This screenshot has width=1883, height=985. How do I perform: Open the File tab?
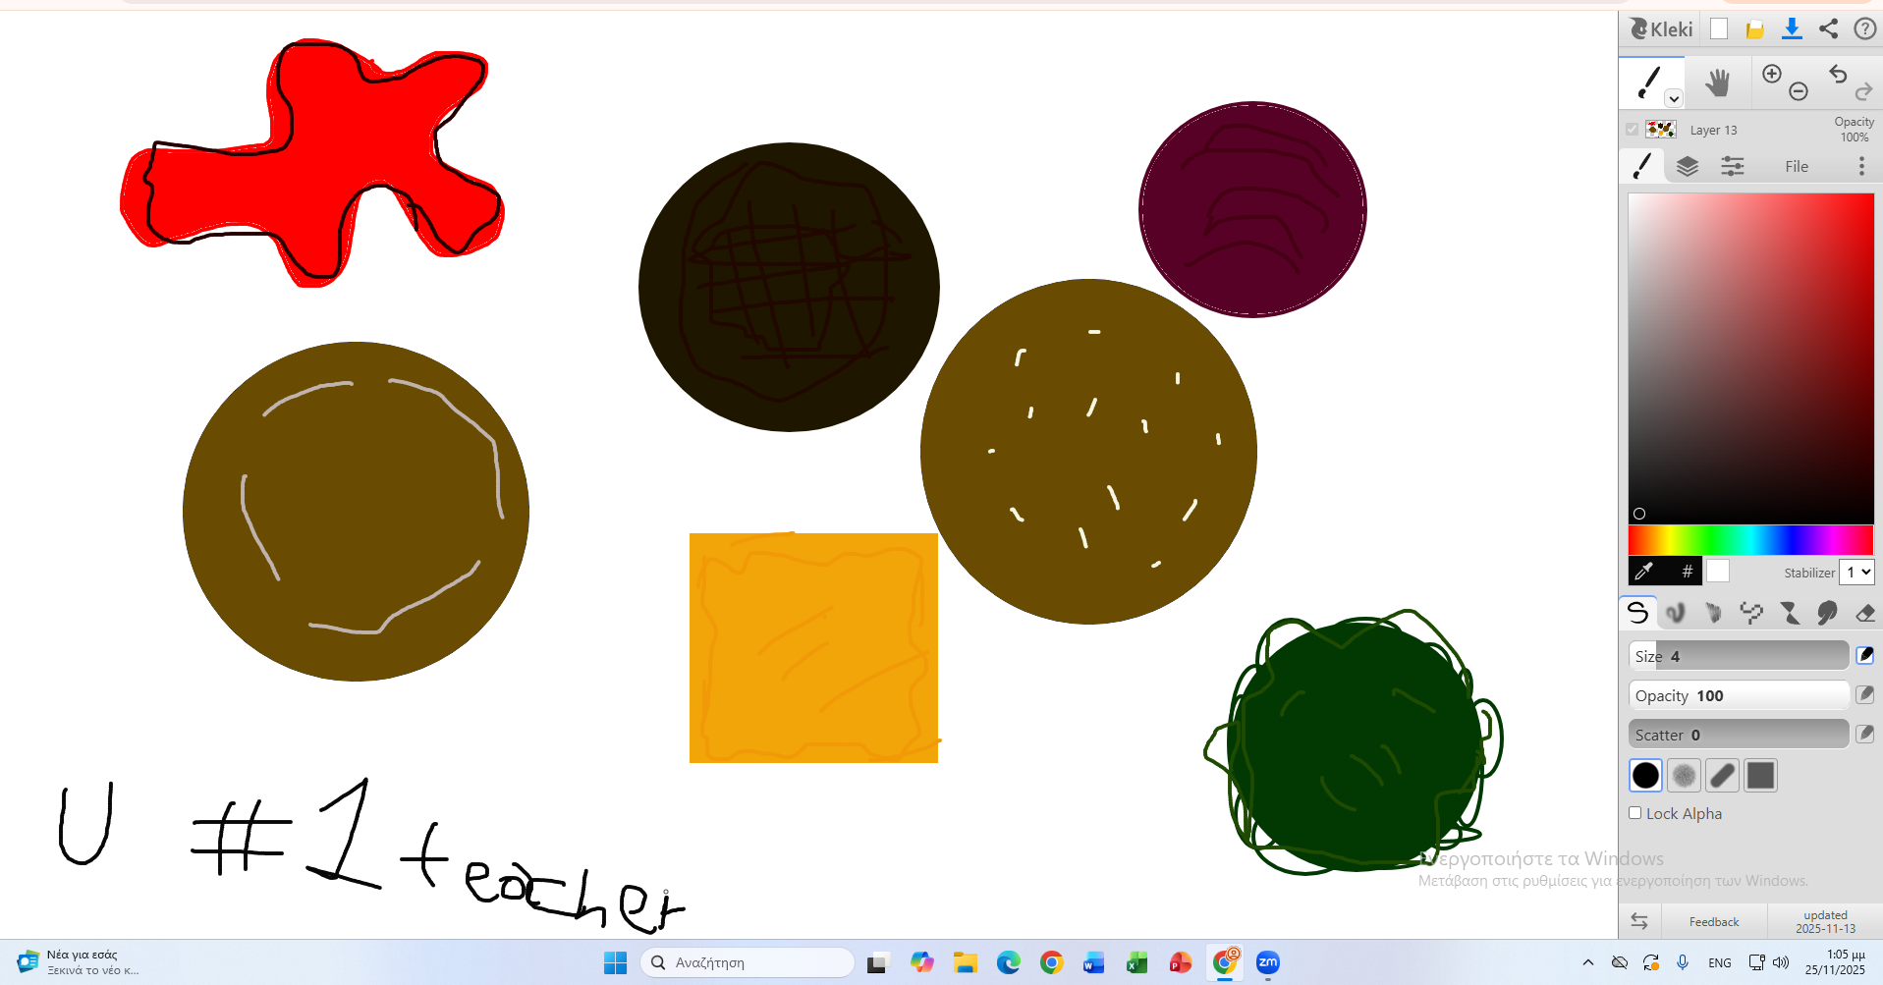pyautogui.click(x=1796, y=167)
